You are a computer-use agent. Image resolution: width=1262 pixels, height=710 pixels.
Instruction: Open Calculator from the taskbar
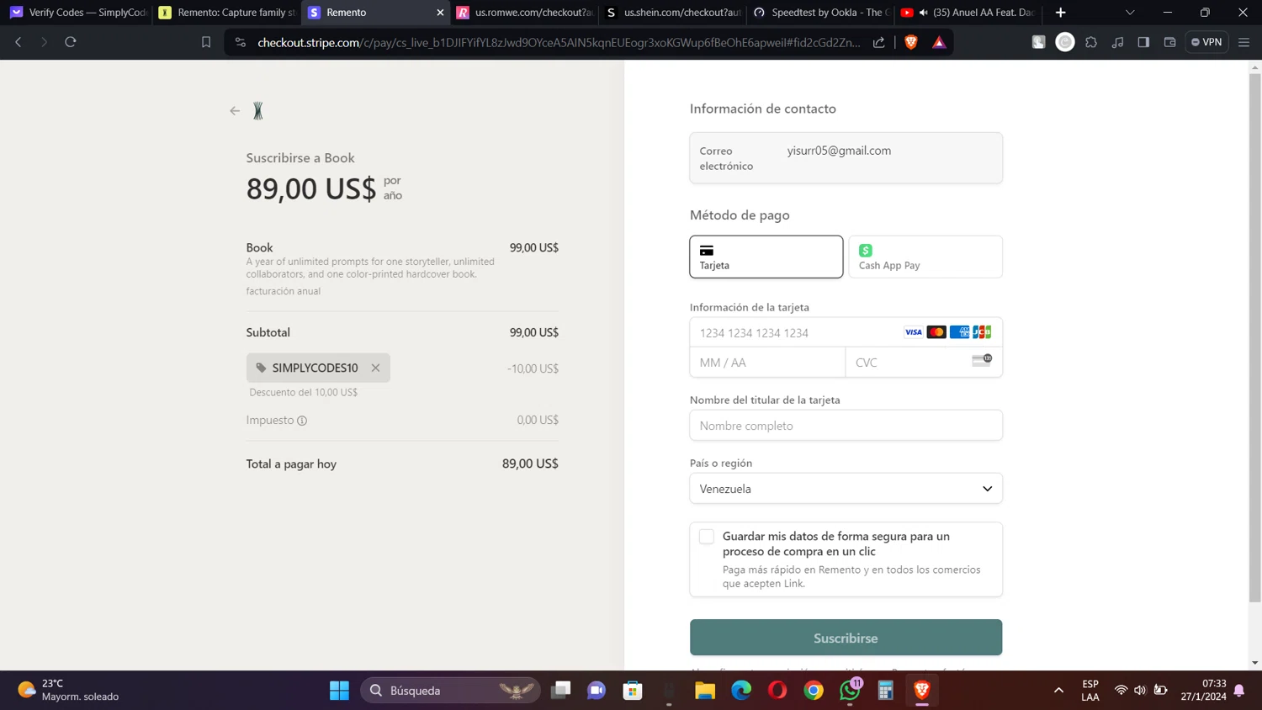click(886, 691)
